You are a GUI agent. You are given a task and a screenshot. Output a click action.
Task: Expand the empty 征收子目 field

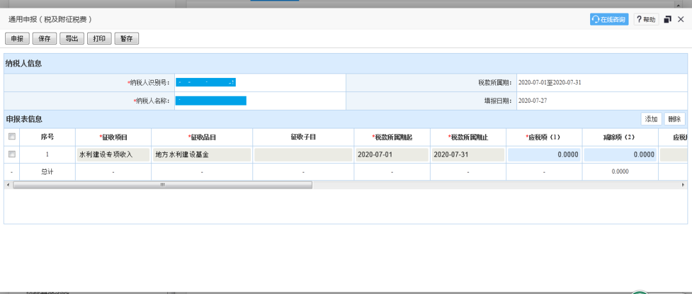pos(303,155)
